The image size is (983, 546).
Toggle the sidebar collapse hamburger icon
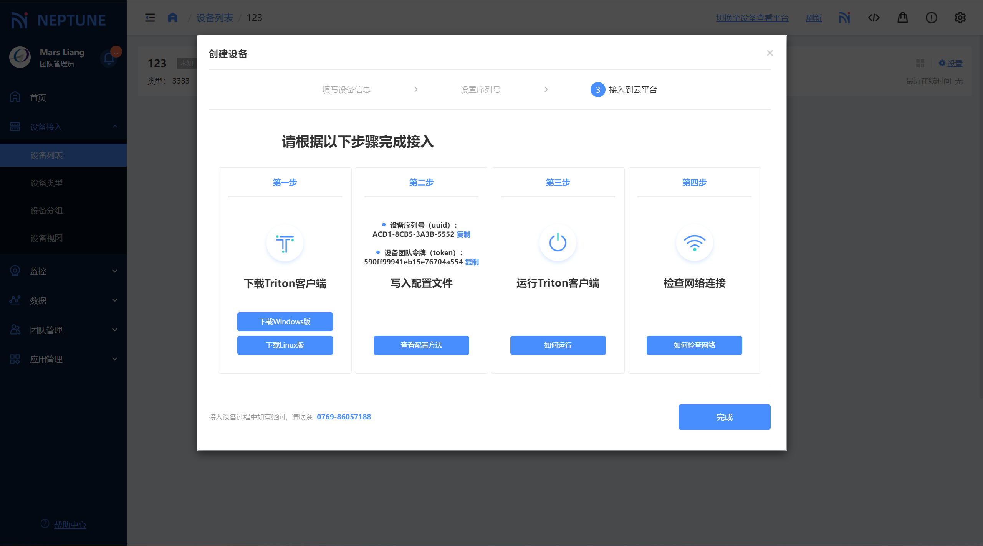point(150,18)
